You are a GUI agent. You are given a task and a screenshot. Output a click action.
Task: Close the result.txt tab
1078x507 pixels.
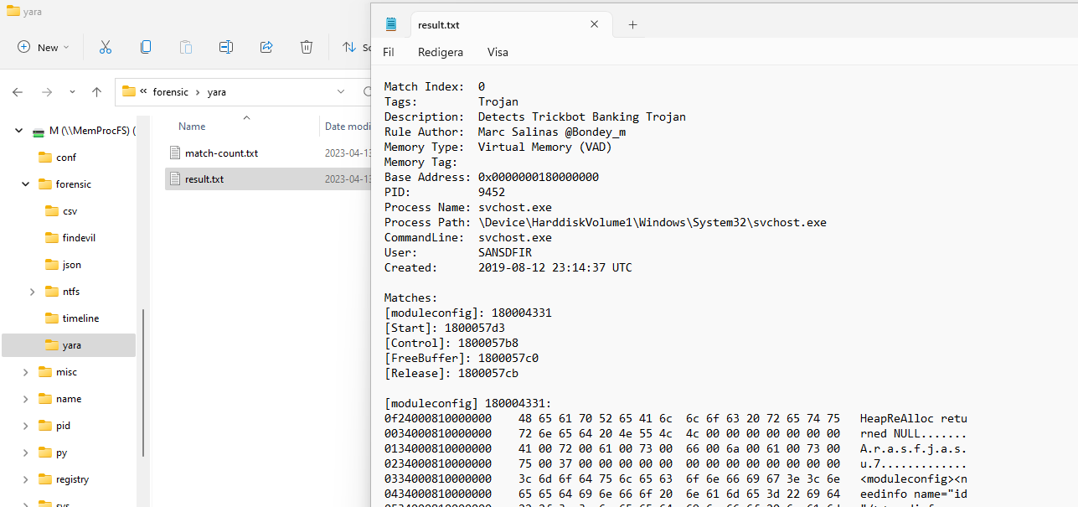[594, 24]
